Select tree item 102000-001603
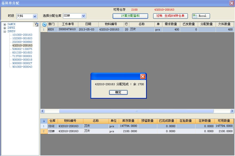Viewport: 235px width, 156px height. [22, 38]
